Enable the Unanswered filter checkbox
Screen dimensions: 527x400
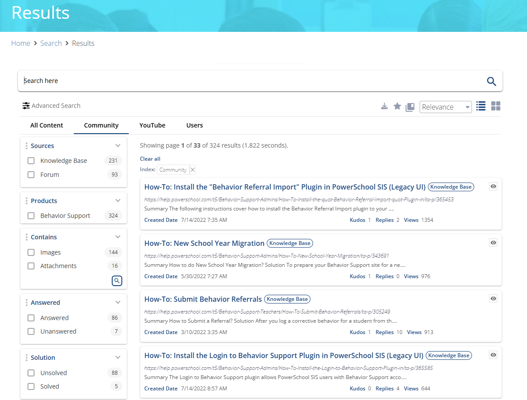coord(31,331)
